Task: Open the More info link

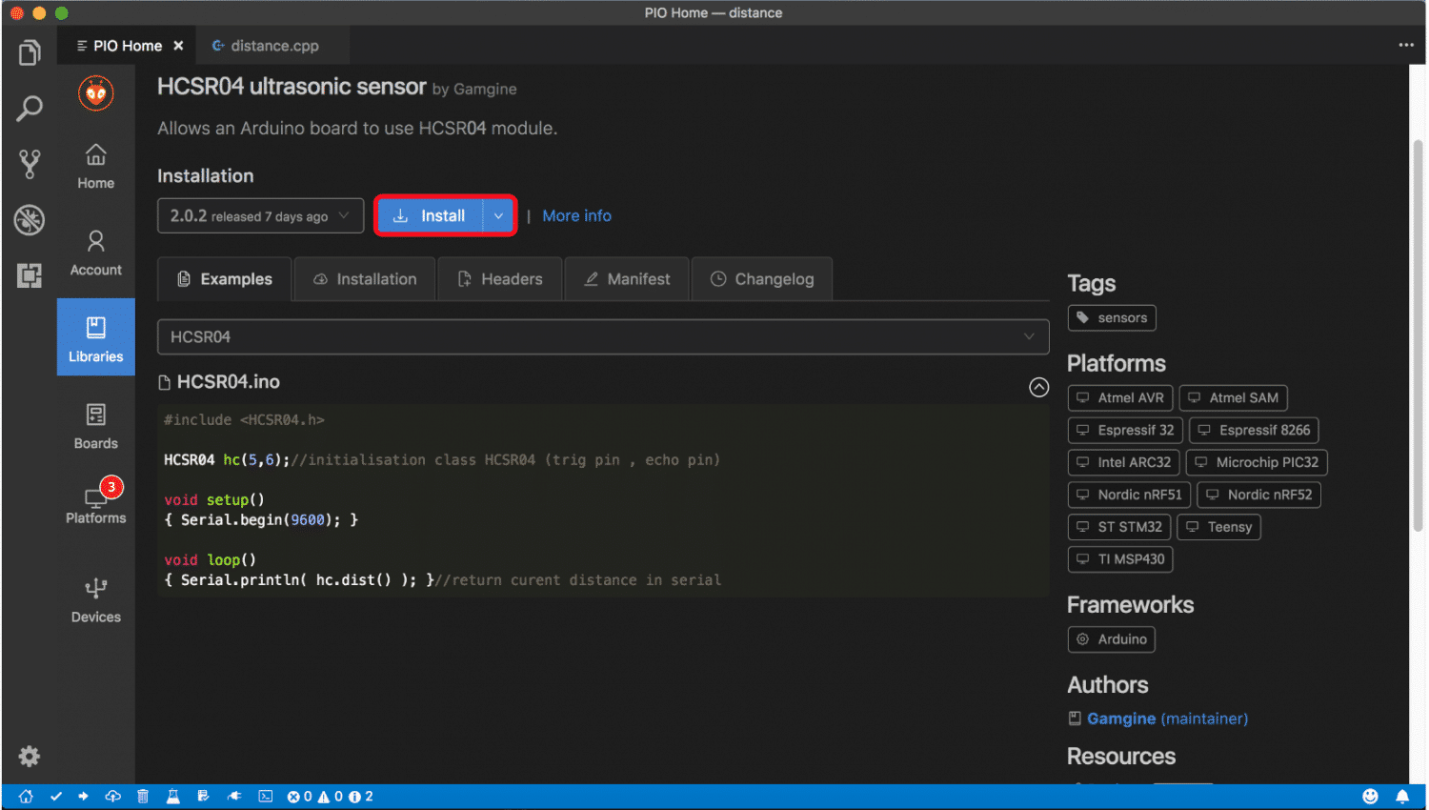Action: [x=576, y=216]
